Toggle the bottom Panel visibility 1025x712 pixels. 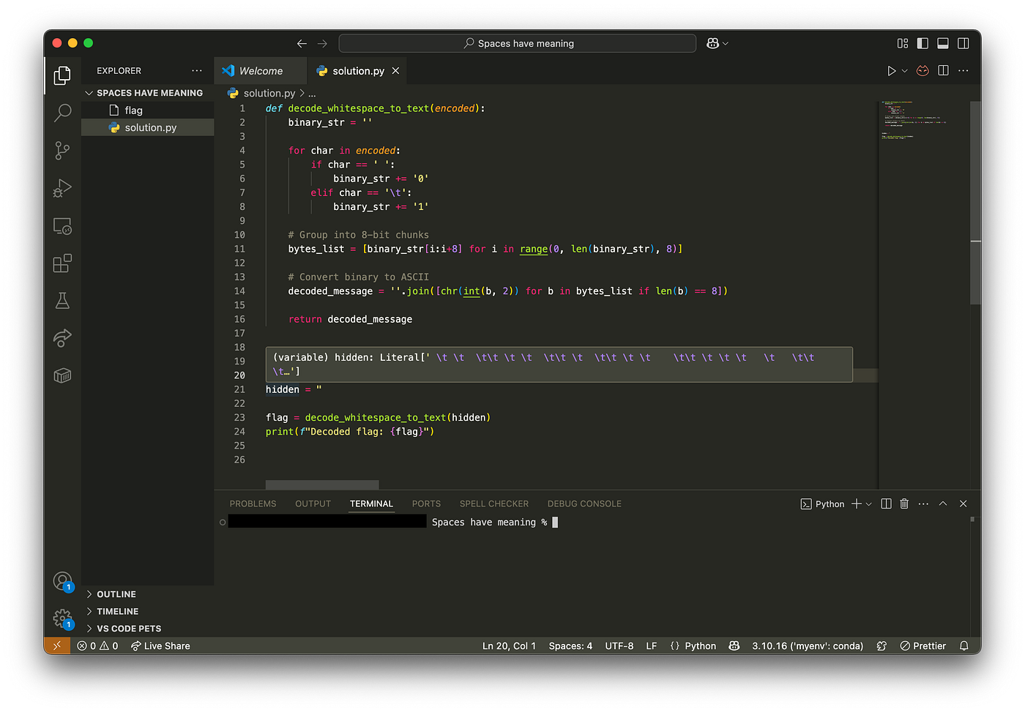point(942,43)
